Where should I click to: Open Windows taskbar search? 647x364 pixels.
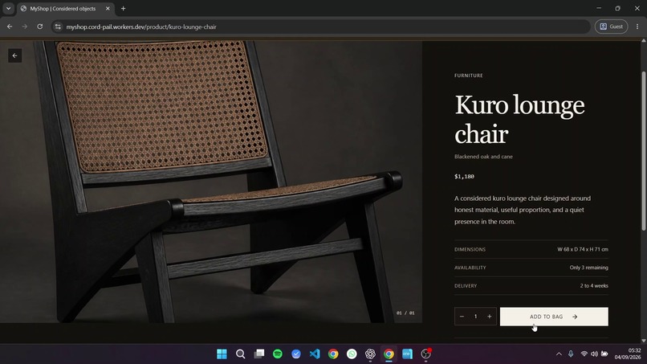tap(241, 354)
